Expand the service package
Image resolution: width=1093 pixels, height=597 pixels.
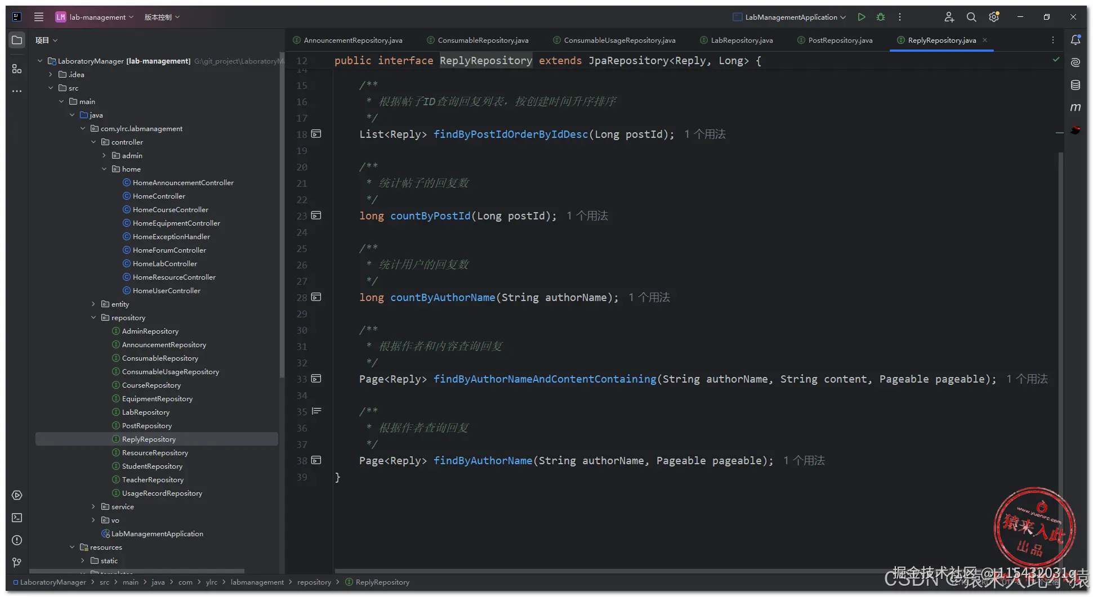click(93, 506)
